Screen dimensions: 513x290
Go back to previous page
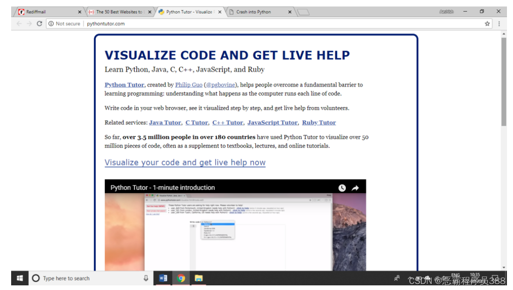coord(19,24)
